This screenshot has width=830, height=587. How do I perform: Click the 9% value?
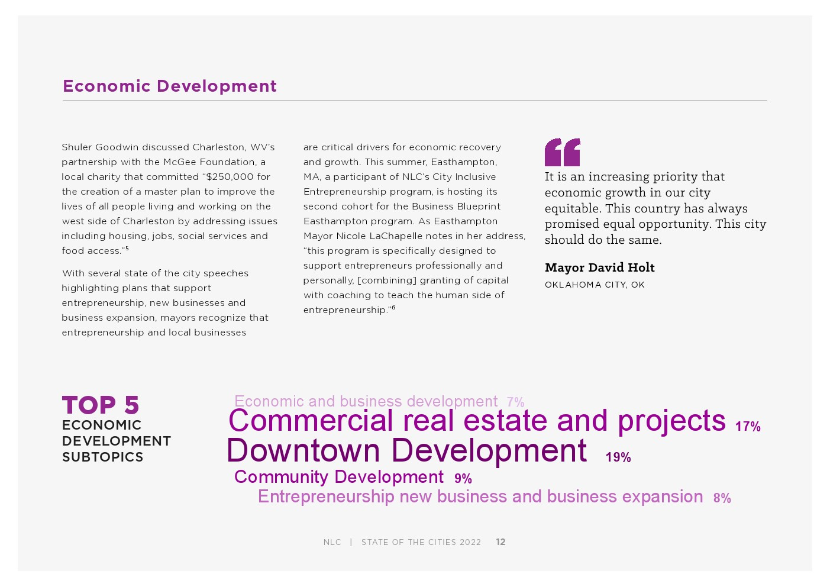point(463,479)
